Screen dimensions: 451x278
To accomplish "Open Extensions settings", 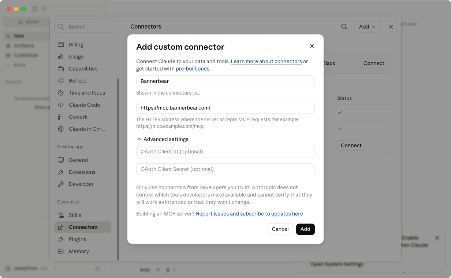I will [x=83, y=172].
